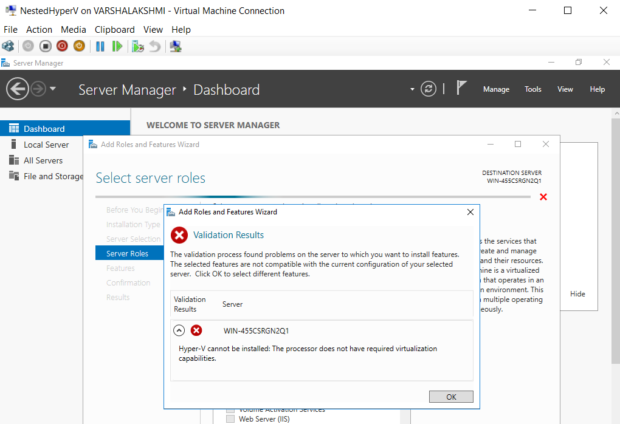The width and height of the screenshot is (620, 424).
Task: Collapse the WIN-455CSRGN2Q1 validation error entry
Action: (x=179, y=330)
